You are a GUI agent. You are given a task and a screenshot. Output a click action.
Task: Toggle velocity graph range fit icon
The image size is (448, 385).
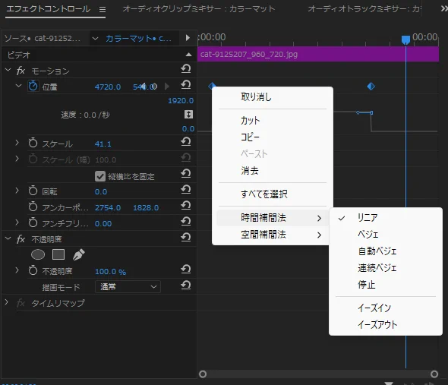tap(188, 115)
